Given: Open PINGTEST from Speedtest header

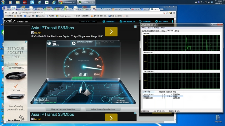Looking at the screenshot, I should [x=109, y=21].
